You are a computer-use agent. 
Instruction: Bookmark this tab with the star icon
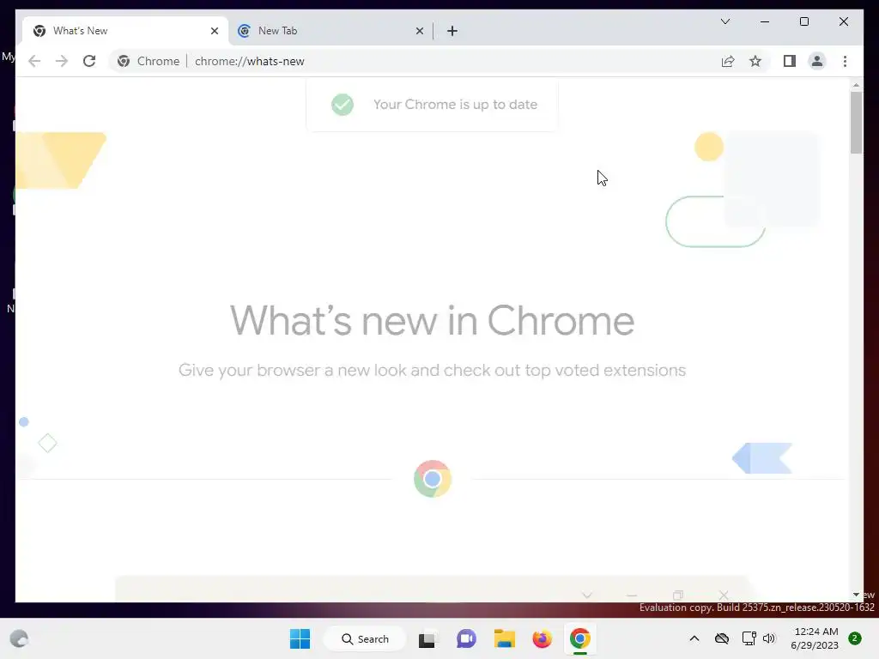(755, 61)
